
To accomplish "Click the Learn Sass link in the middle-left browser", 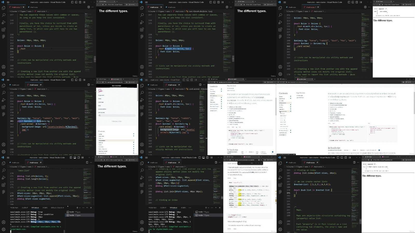I will pos(101,102).
